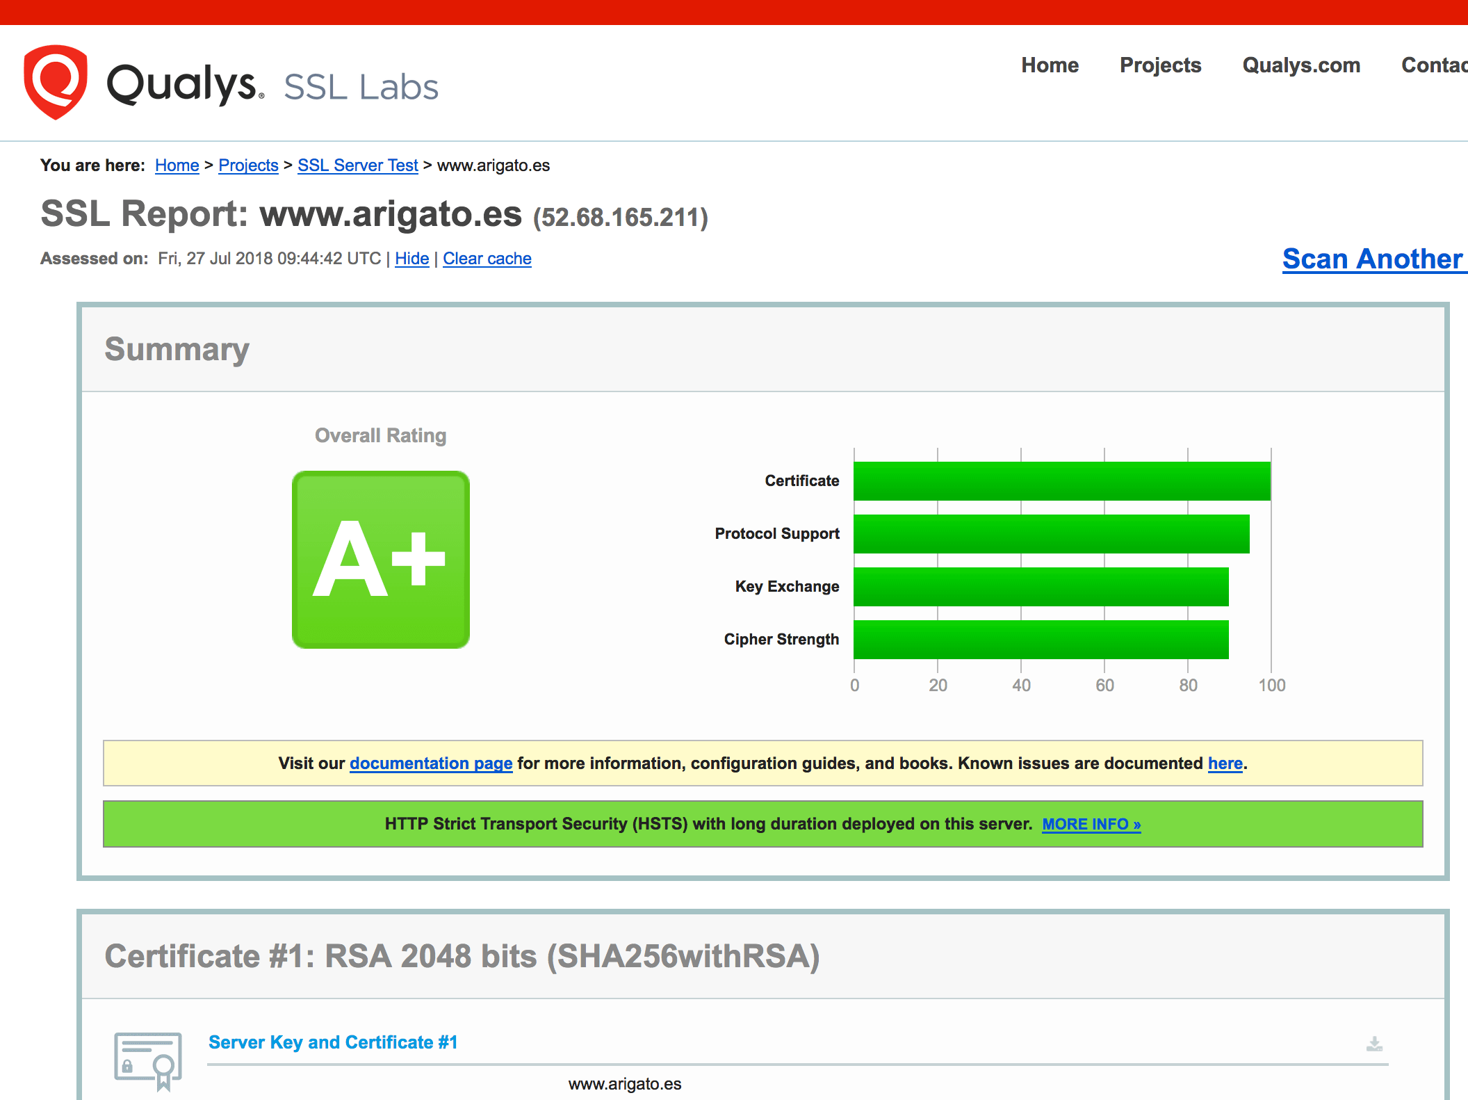This screenshot has height=1100, width=1468.
Task: Click the Certificate score bar
Action: [1061, 481]
